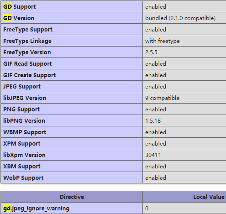This screenshot has height=214, width=226.
Task: Click the 'XPM Support' label
Action: (x=22, y=144)
